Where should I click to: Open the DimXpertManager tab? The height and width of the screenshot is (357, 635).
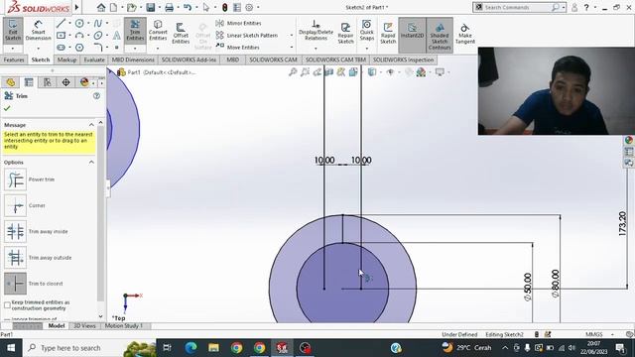pos(65,82)
